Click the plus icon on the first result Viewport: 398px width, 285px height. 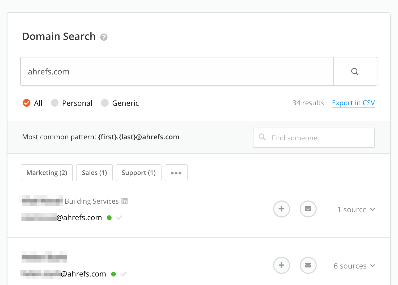click(x=281, y=209)
